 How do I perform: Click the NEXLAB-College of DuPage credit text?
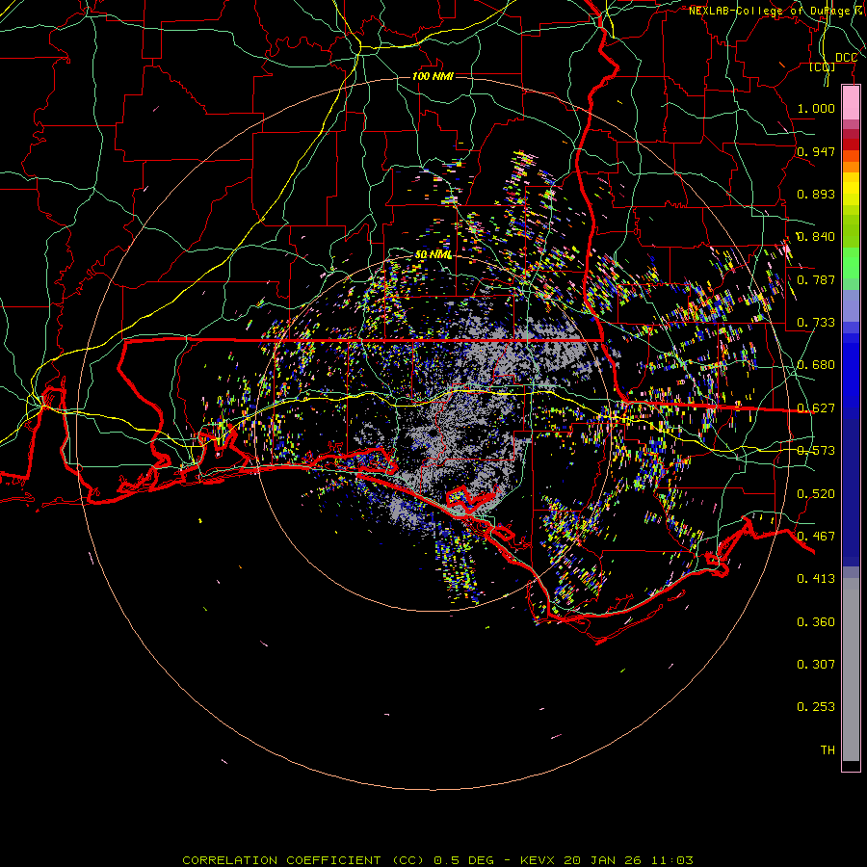pyautogui.click(x=769, y=11)
